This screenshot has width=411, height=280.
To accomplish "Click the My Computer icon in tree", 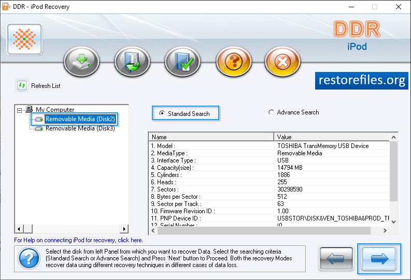I will point(29,109).
